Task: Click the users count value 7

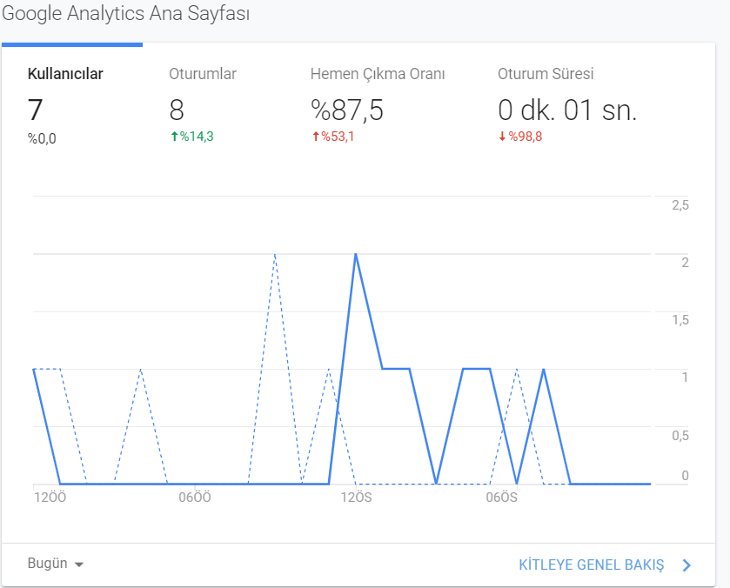Action: [35, 110]
